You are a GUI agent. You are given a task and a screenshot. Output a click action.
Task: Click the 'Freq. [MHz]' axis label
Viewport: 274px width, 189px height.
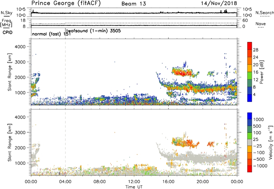click(6, 23)
